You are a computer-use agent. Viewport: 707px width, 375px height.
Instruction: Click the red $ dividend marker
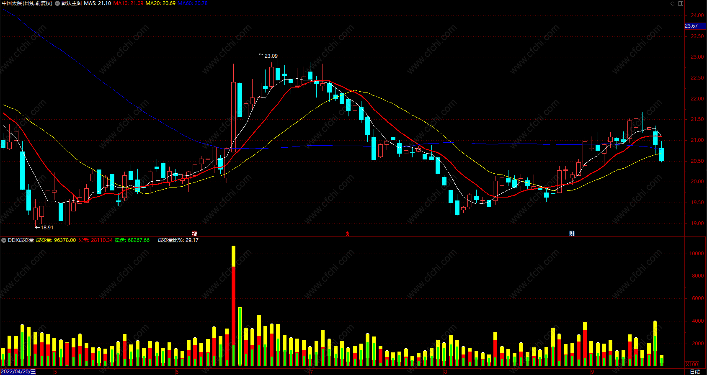pos(348,234)
